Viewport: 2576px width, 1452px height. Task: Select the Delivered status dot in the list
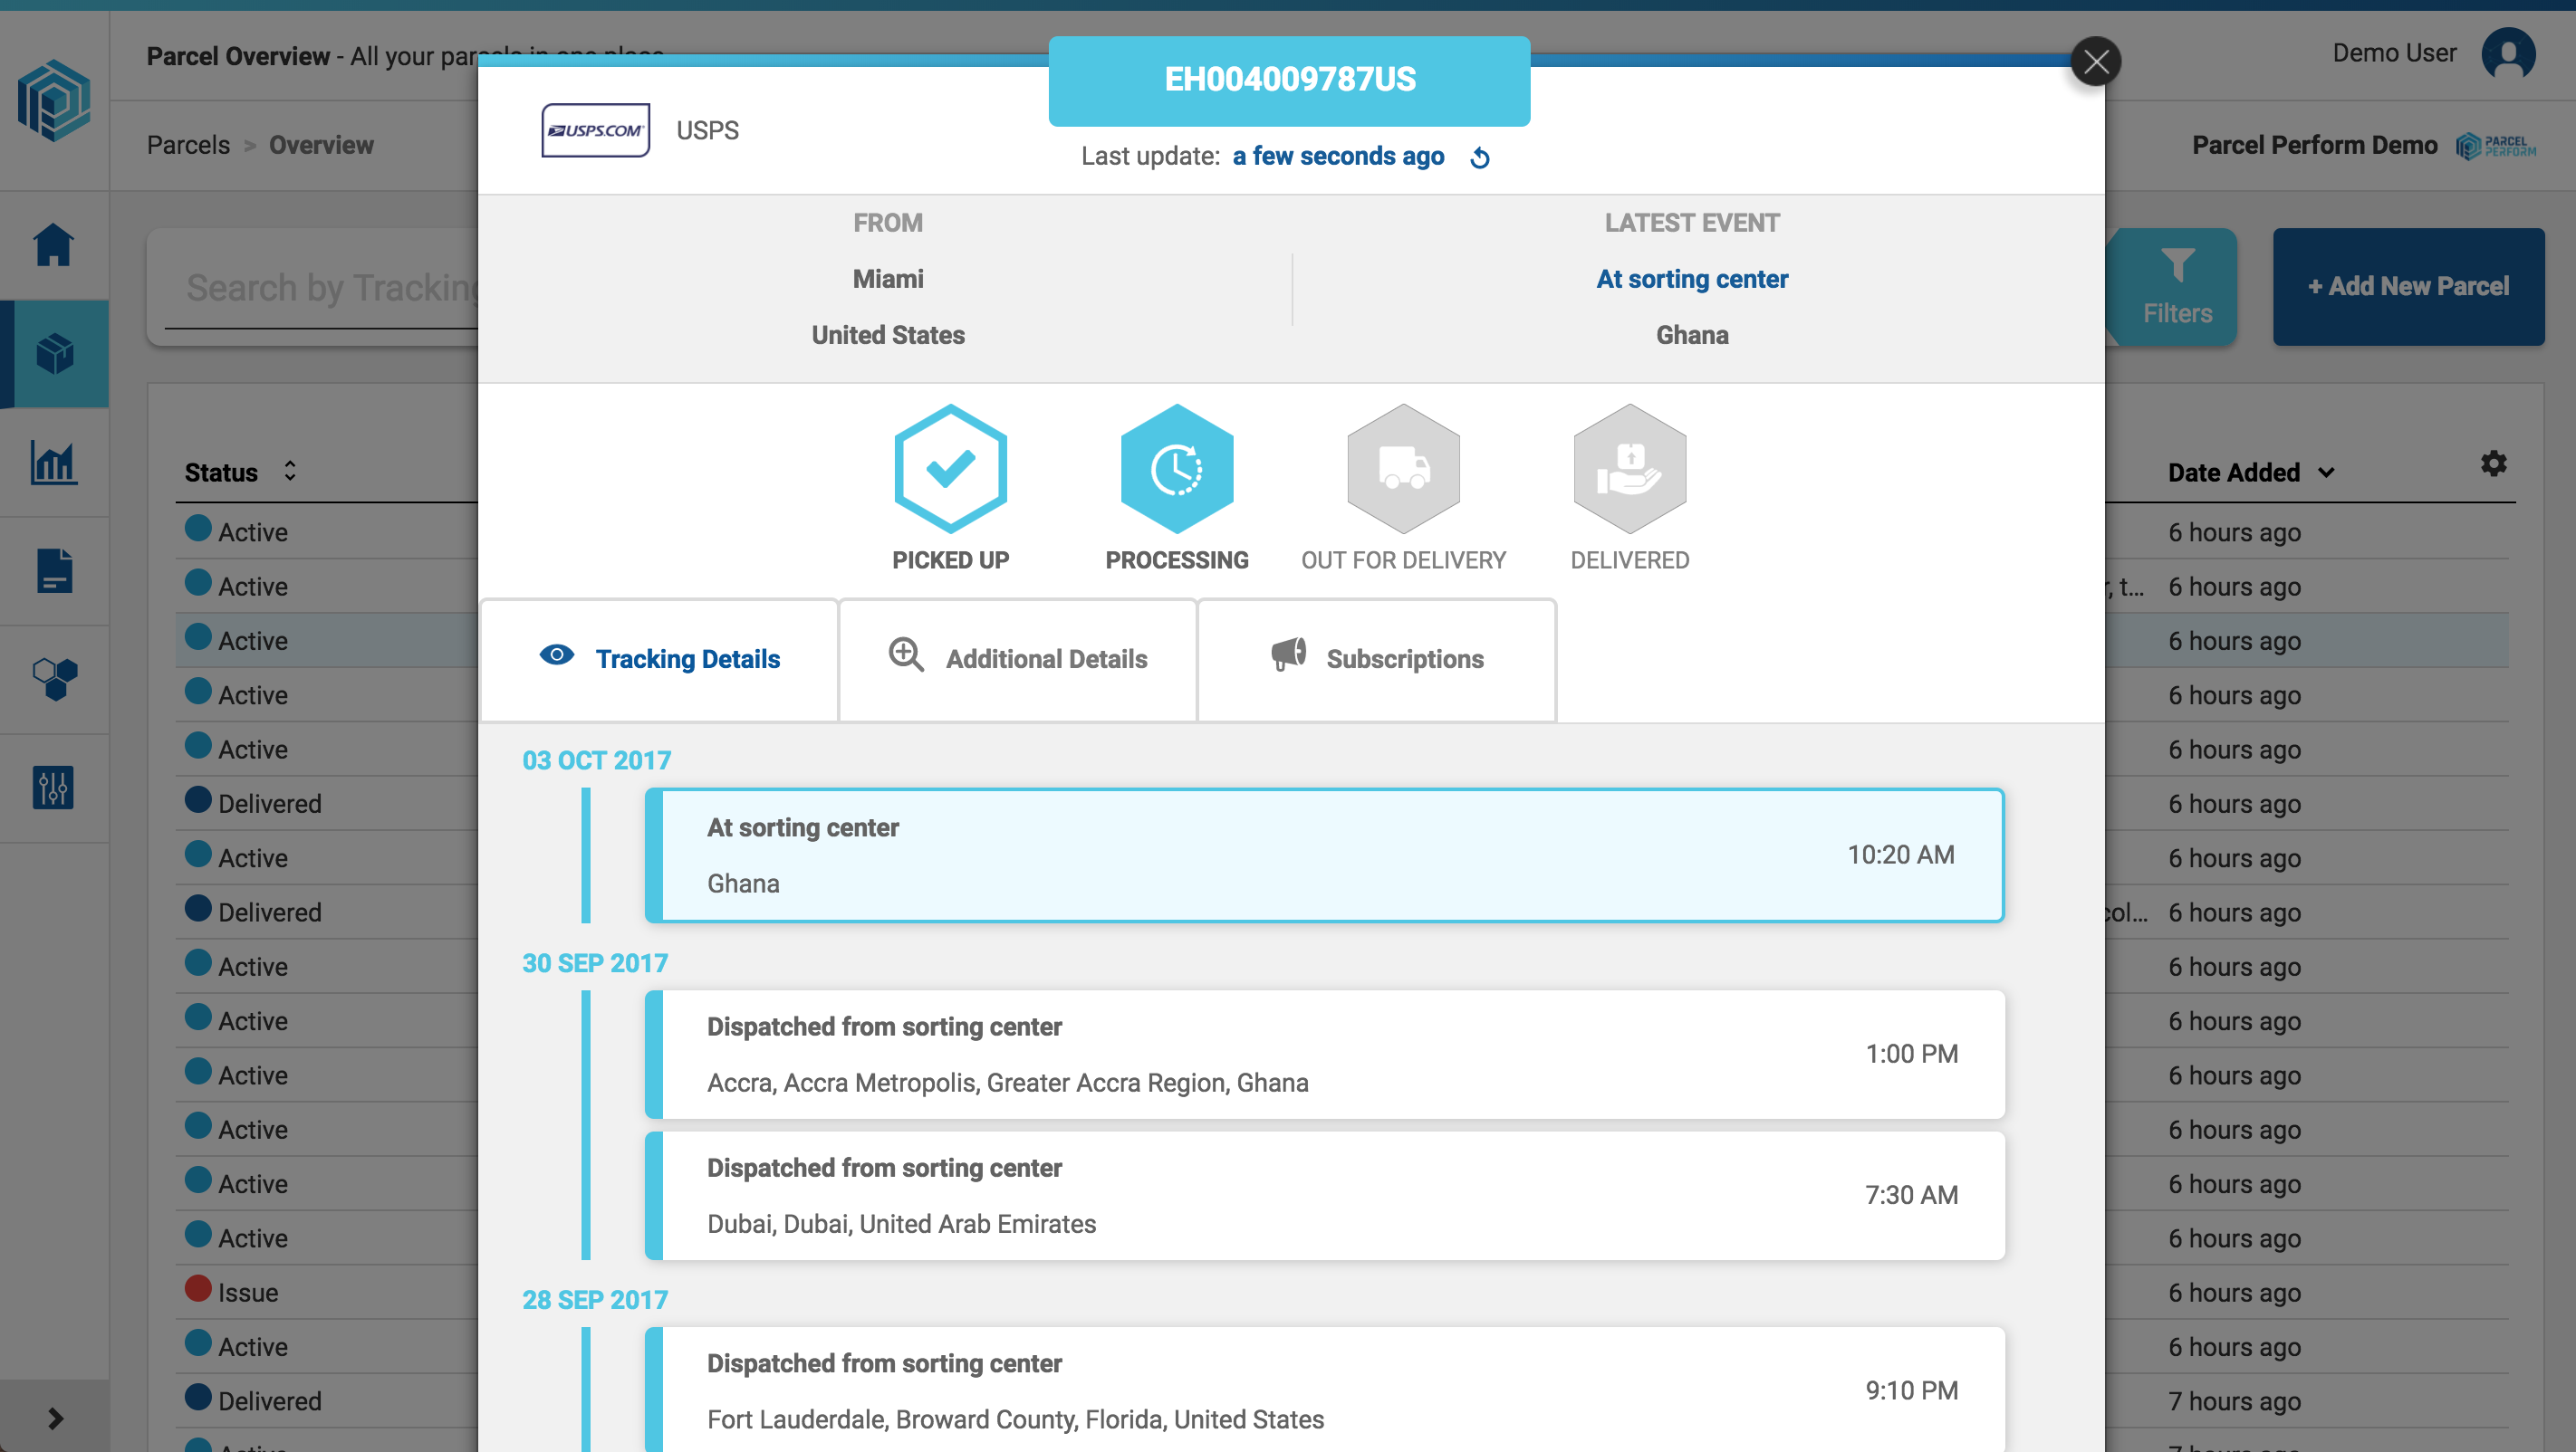[x=199, y=801]
